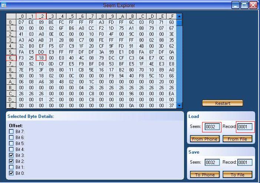This screenshot has height=183, width=260.
Task: Uncheck the Bit 0 checkbox
Action: (11, 173)
